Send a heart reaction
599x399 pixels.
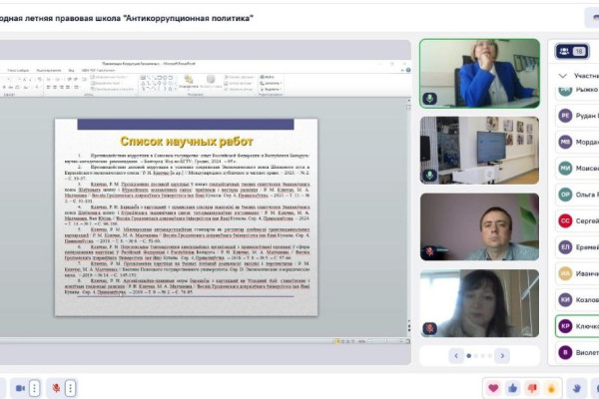(x=492, y=387)
